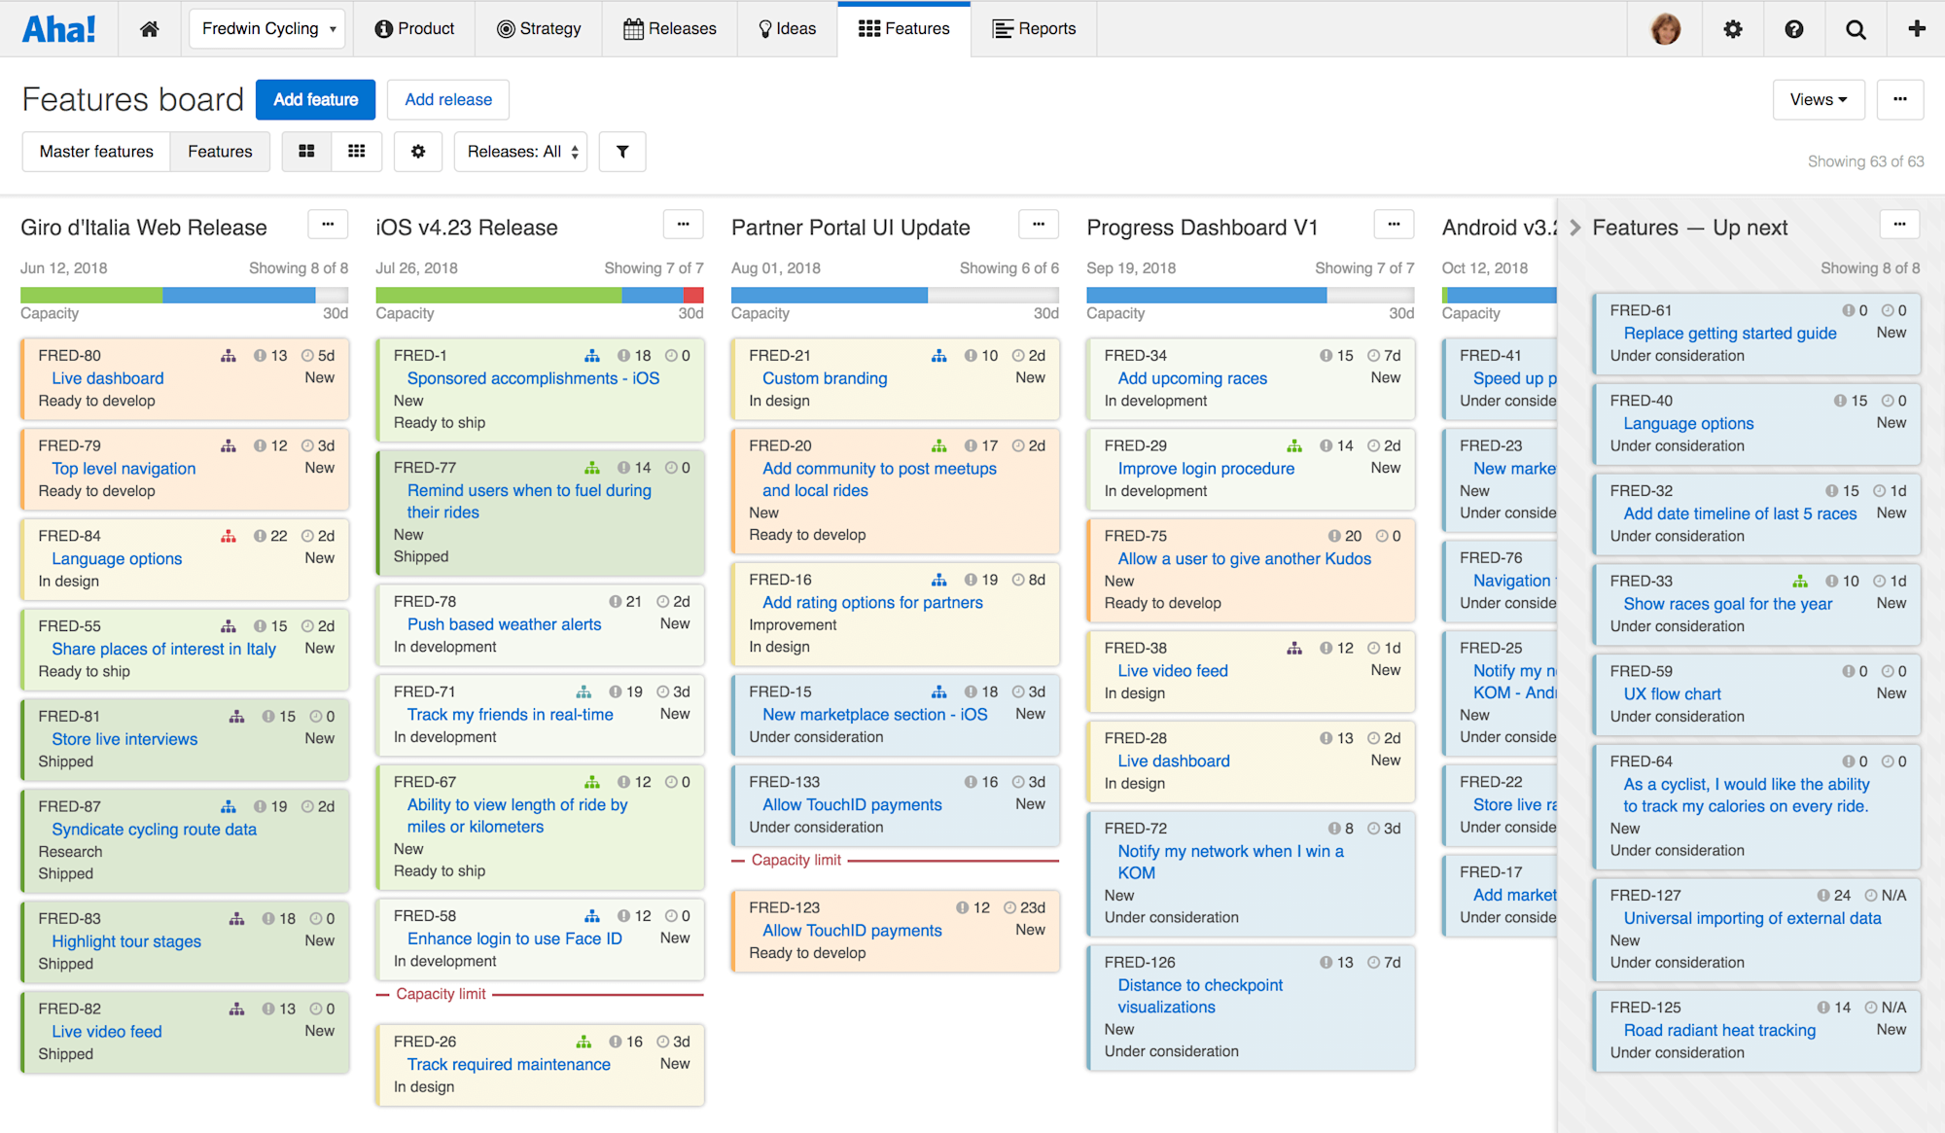Collapse the Features Up next panel
1945x1133 pixels.
1574,228
